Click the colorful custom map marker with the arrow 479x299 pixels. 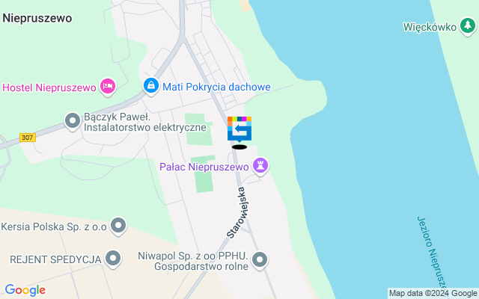[239, 129]
